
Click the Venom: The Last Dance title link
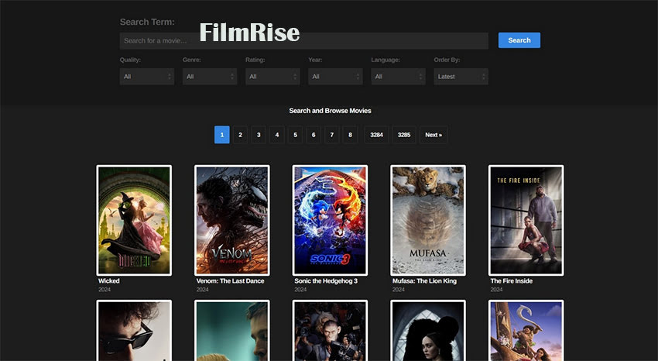tap(230, 281)
